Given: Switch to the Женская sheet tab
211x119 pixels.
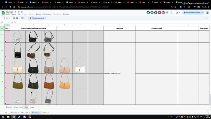Looking at the screenshot, I should [x=14, y=113].
